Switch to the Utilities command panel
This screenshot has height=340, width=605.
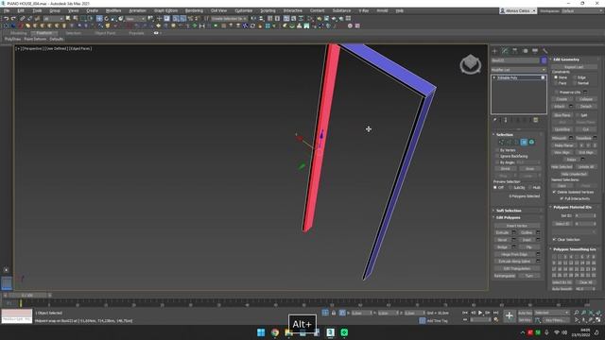[x=544, y=51]
